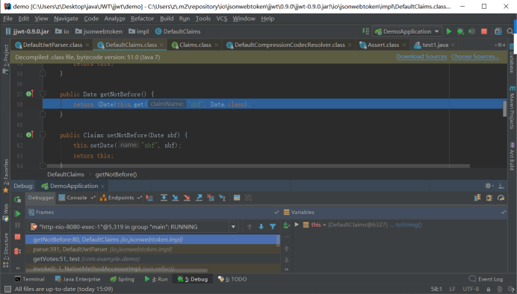Toggle gutter marker on line 61
The image size is (517, 294).
click(x=30, y=134)
